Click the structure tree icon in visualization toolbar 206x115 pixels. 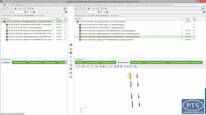[x=84, y=66]
